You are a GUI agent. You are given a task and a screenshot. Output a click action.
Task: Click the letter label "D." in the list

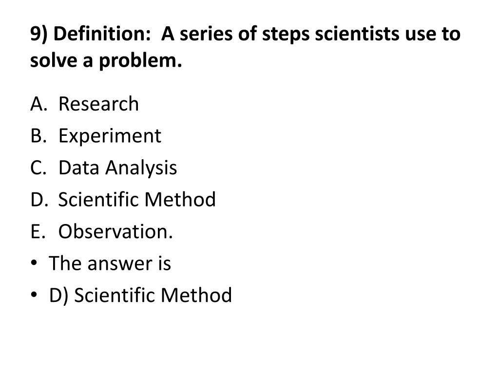(38, 199)
